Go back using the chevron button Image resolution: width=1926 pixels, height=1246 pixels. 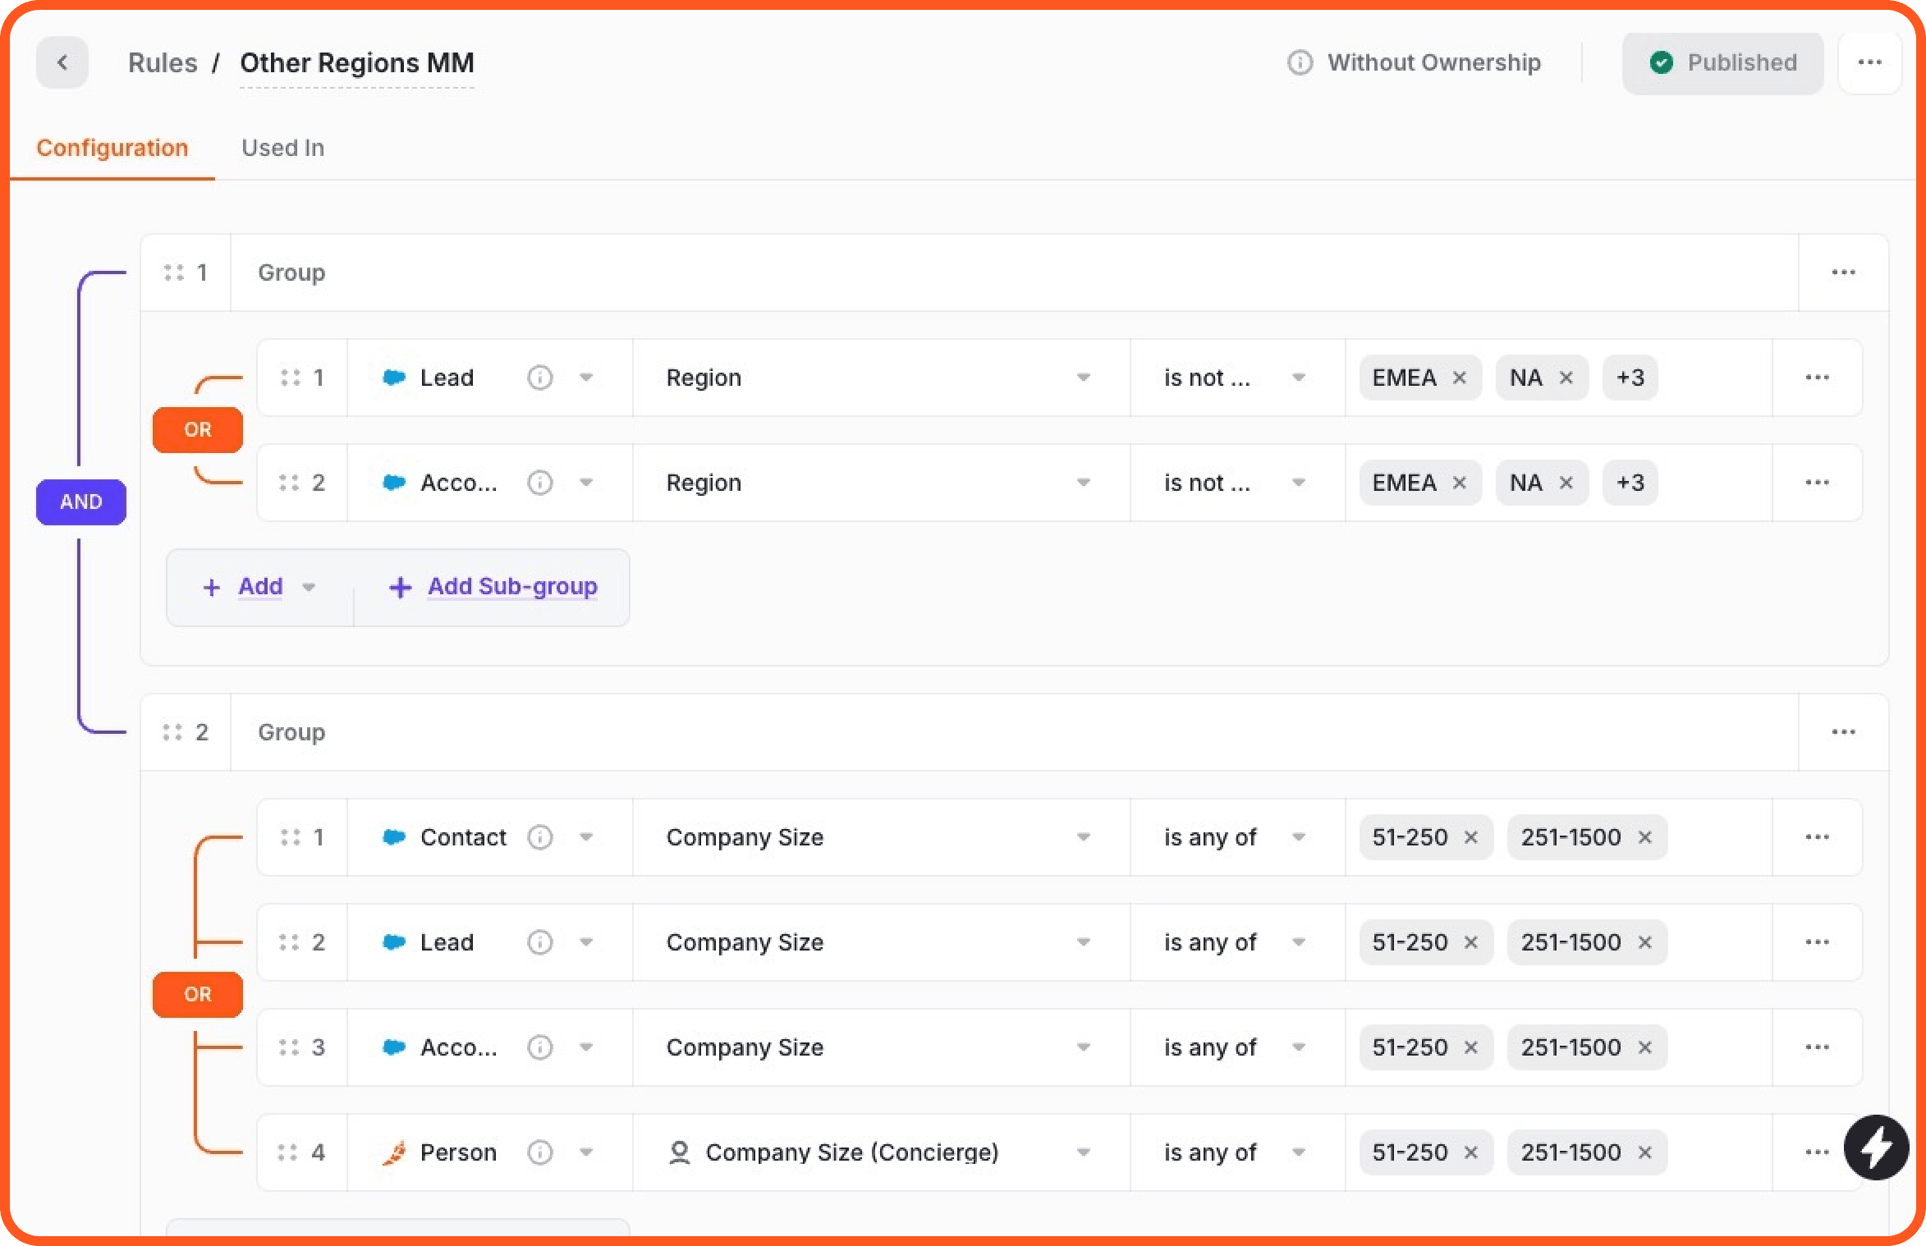(62, 62)
